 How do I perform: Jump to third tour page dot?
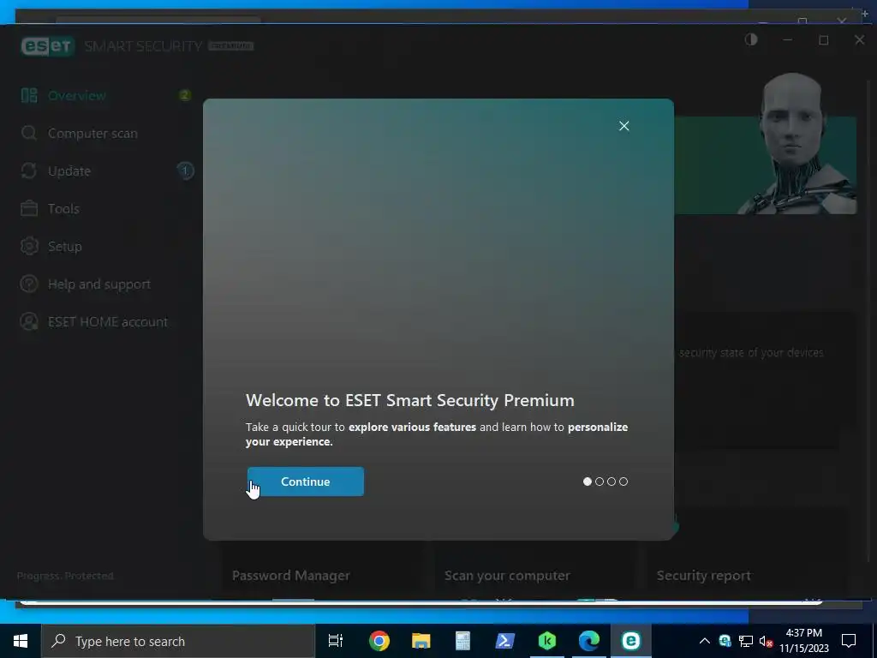[x=612, y=482]
